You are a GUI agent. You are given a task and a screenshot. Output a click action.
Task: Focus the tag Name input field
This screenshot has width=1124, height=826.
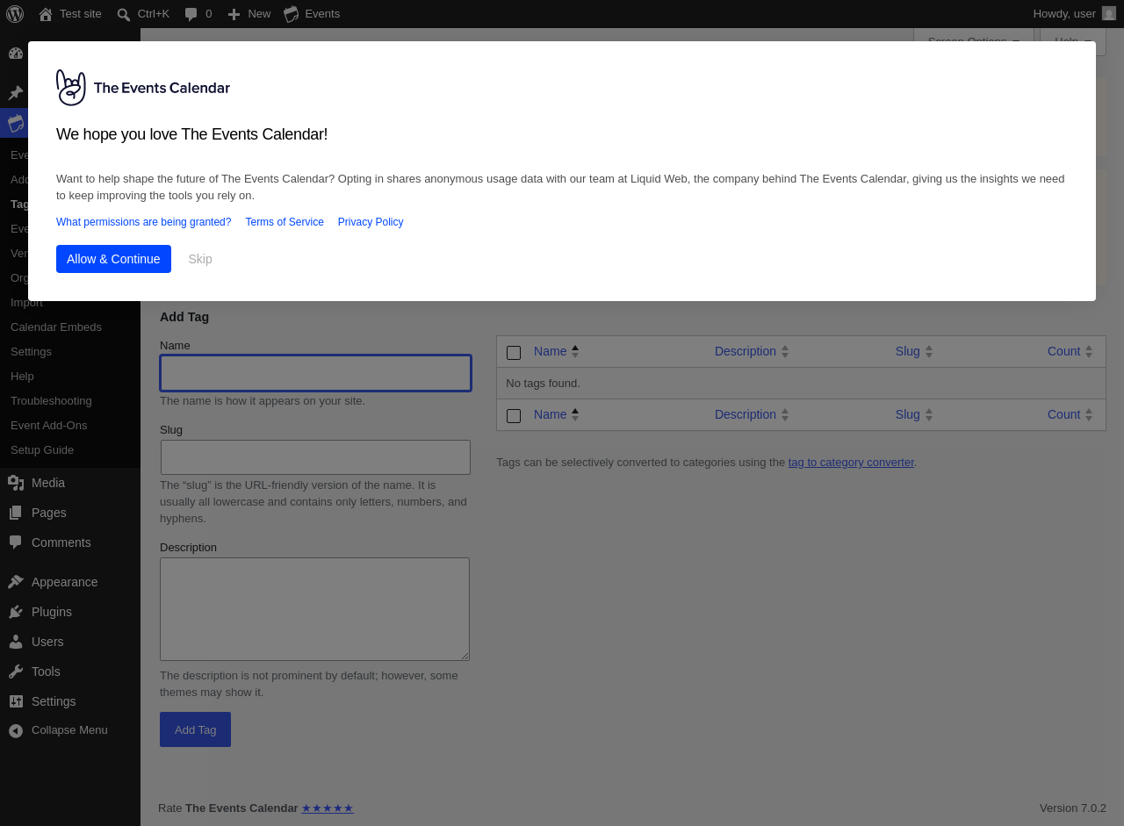pyautogui.click(x=315, y=373)
